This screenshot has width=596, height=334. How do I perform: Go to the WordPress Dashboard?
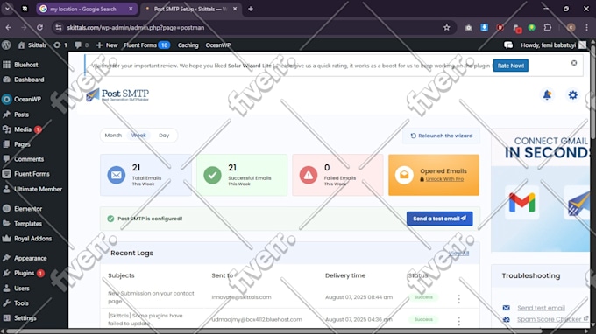tap(29, 80)
